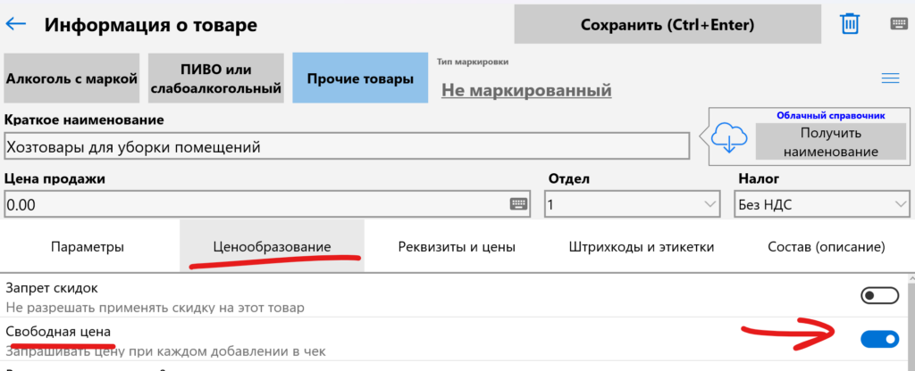Click the back arrow icon

[x=16, y=25]
